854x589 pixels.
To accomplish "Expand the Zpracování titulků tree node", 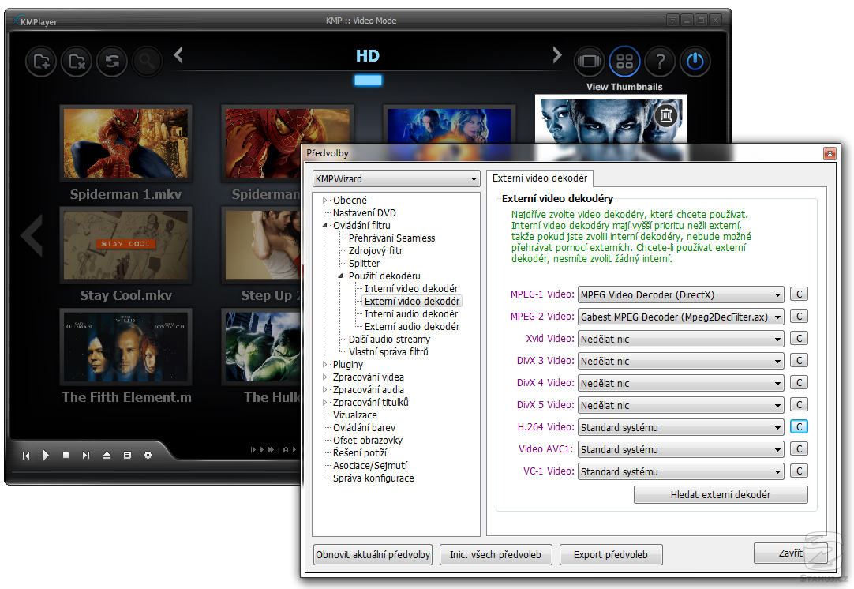I will pos(324,402).
